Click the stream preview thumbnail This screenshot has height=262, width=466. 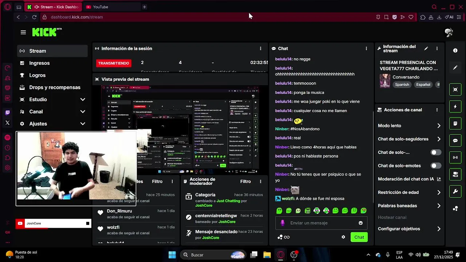coord(180,130)
